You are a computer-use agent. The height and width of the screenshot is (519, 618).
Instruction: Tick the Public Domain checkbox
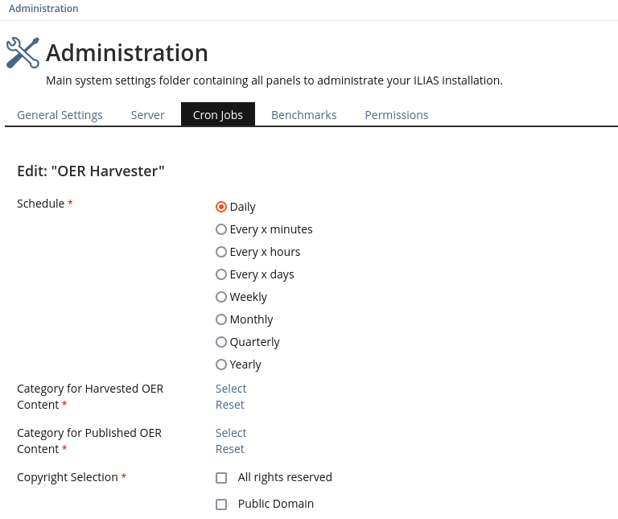[221, 505]
